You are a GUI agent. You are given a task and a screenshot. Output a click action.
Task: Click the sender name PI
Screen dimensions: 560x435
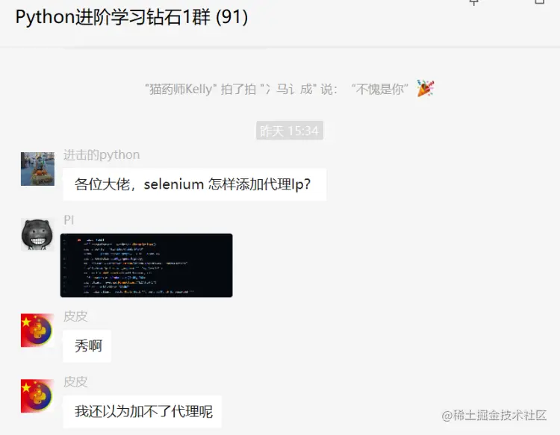click(69, 220)
